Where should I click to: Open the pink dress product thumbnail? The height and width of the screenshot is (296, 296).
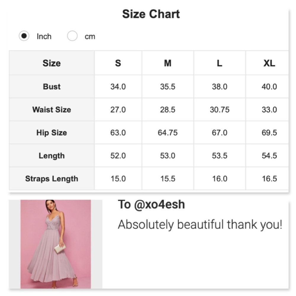pos(56,244)
